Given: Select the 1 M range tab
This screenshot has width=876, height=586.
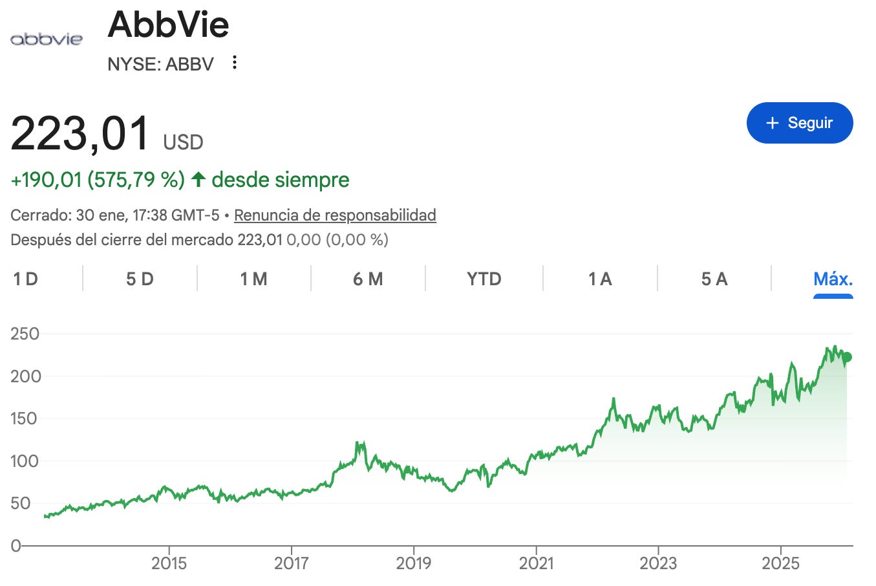Looking at the screenshot, I should pos(253,279).
